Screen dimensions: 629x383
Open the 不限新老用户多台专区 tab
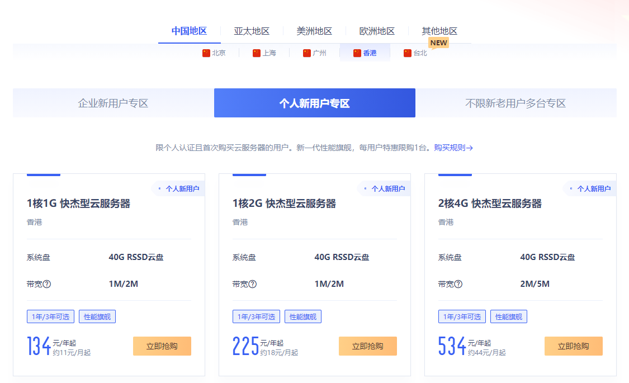click(x=516, y=103)
